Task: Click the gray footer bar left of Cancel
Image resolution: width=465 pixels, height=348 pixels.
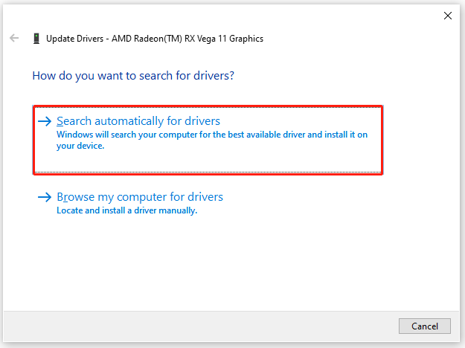Action: coord(199,326)
